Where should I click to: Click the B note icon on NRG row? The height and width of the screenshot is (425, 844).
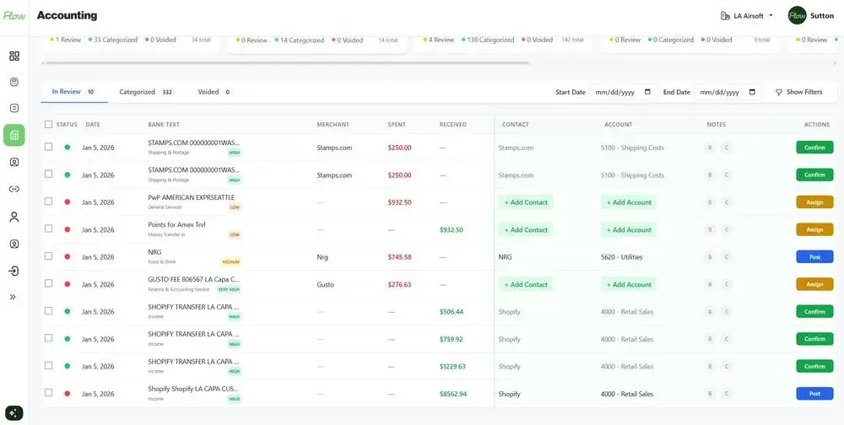pos(710,257)
